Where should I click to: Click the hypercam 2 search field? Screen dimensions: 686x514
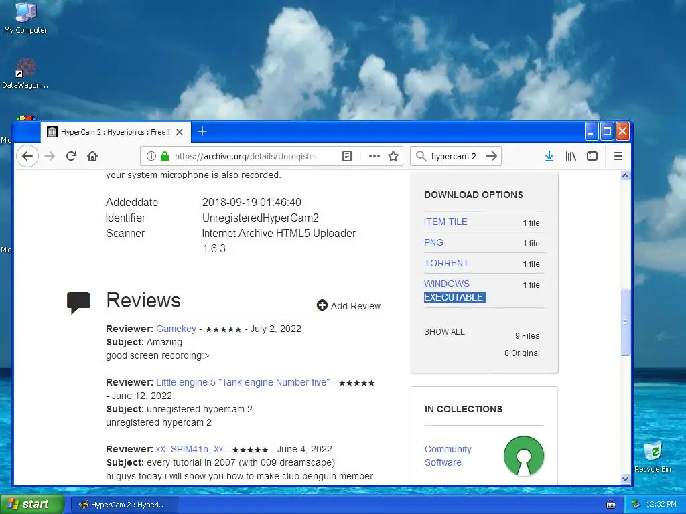tap(455, 156)
